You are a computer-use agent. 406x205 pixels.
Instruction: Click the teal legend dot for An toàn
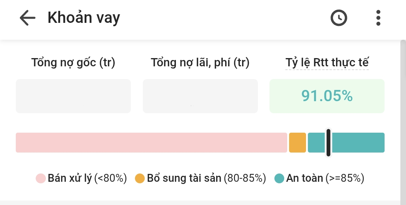279,178
